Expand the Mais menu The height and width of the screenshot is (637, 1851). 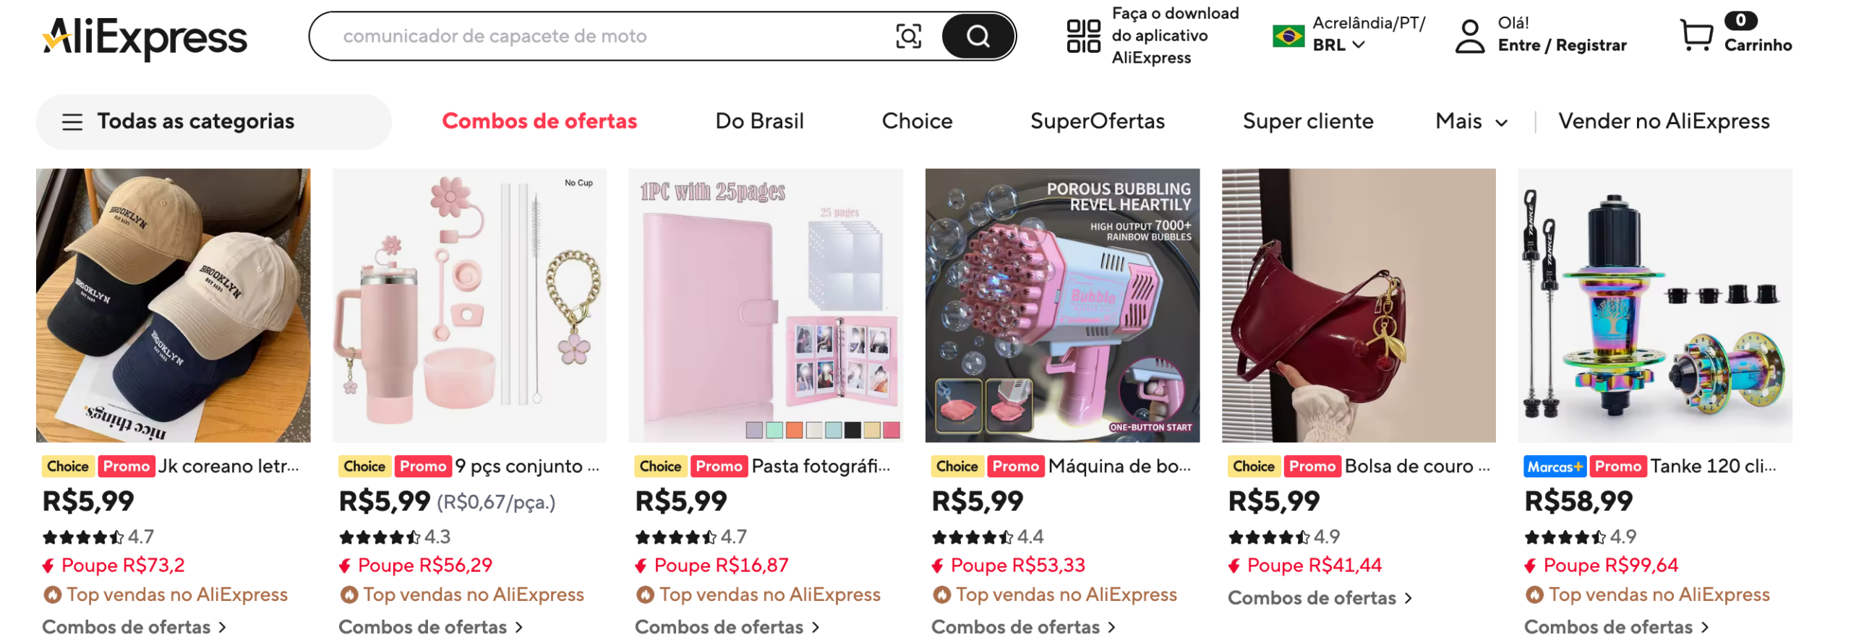point(1471,121)
